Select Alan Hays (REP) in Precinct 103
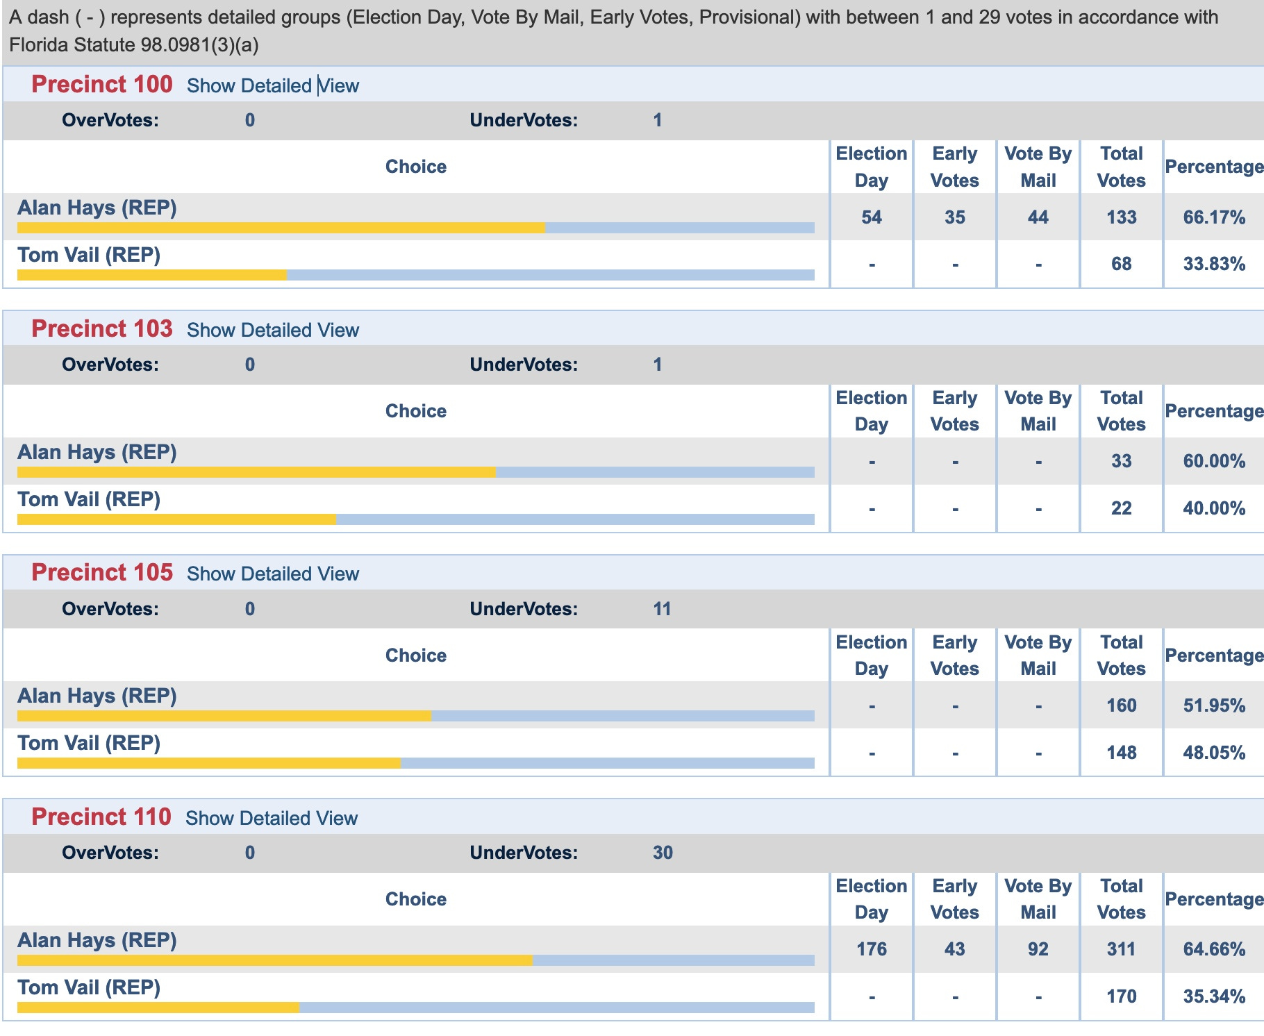 (x=97, y=452)
